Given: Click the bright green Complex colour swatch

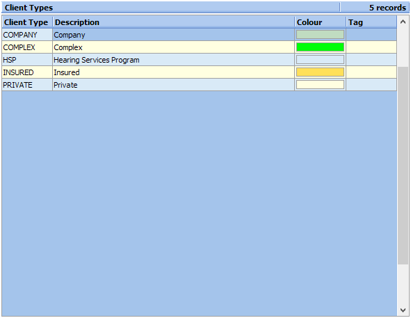Looking at the screenshot, I should point(320,47).
